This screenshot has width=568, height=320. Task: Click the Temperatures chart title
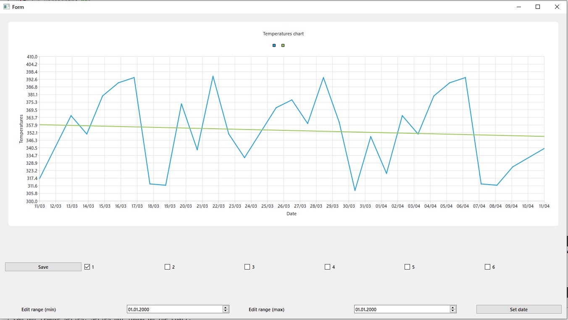click(283, 34)
